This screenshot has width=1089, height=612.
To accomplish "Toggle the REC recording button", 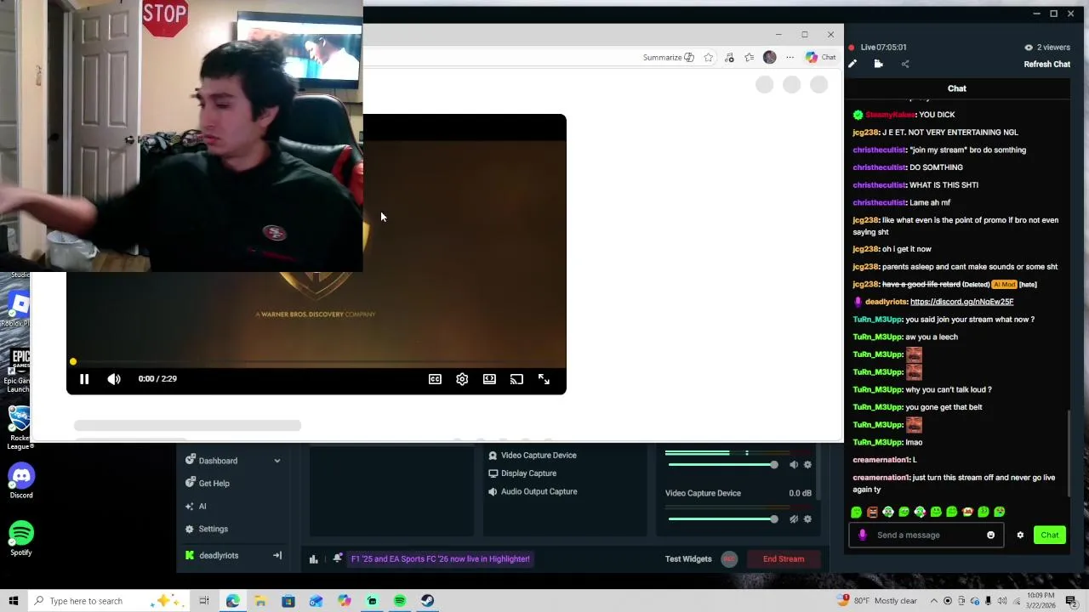I will 729,559.
